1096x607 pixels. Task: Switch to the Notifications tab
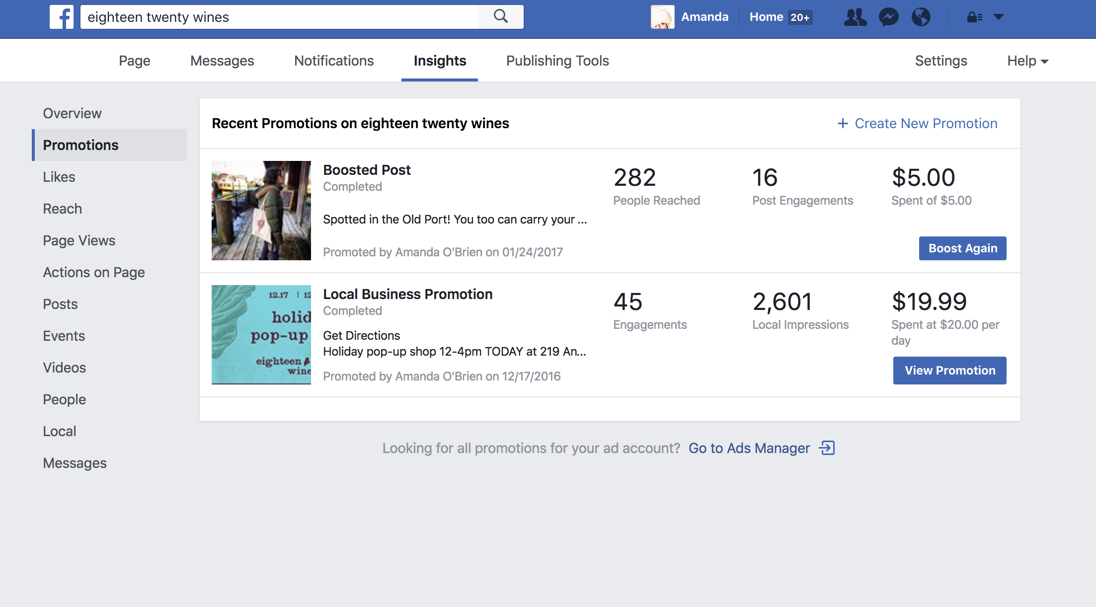(x=334, y=61)
